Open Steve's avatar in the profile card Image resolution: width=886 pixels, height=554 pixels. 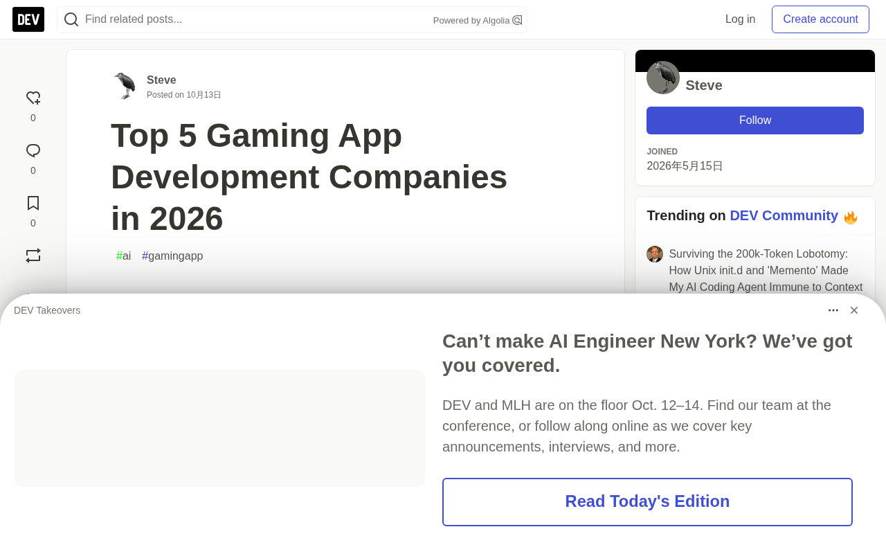[x=663, y=78]
